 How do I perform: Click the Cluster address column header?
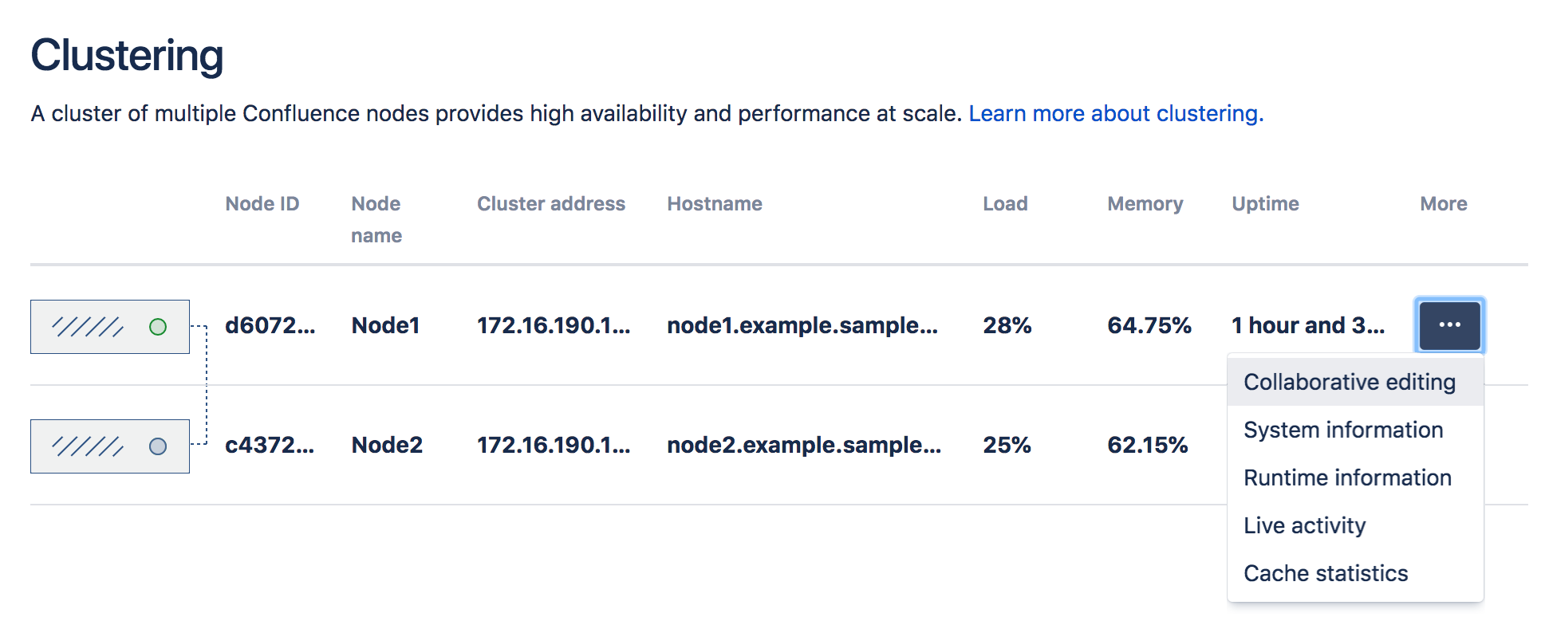551,203
